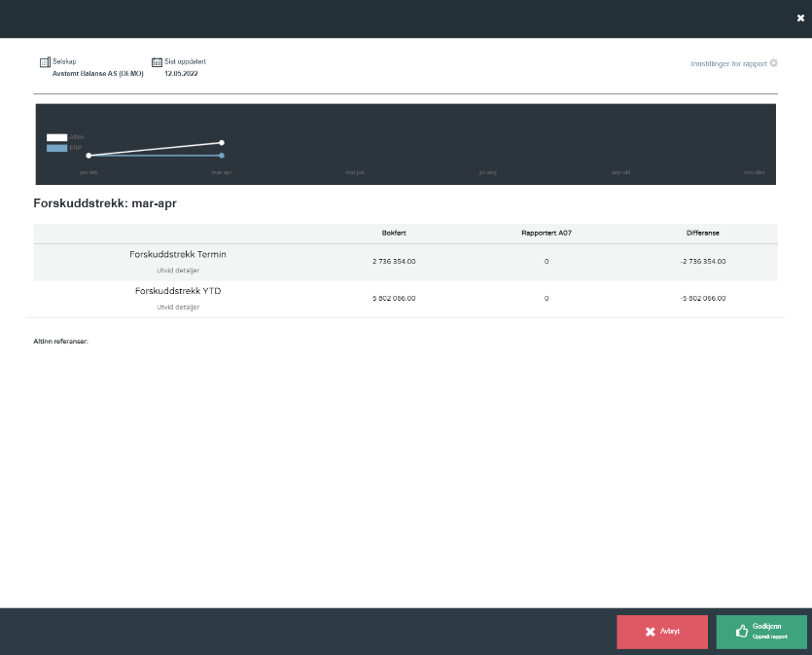Expand Utvid detaljer under Forskuddstrekk Termin
This screenshot has height=655, width=812.
(178, 271)
